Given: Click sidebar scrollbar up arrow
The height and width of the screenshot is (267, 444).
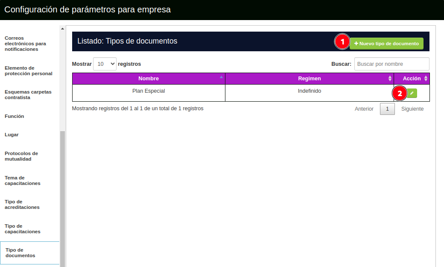Looking at the screenshot, I should (x=63, y=28).
